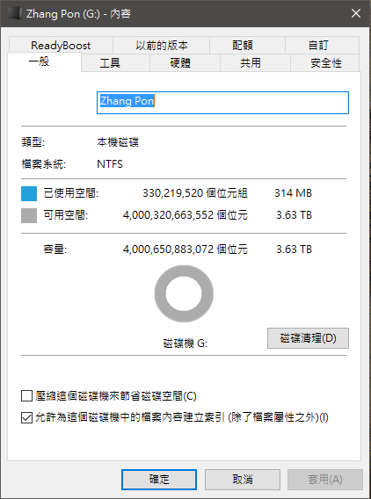Select the 一般 tab
This screenshot has height=499, width=371.
[40, 61]
